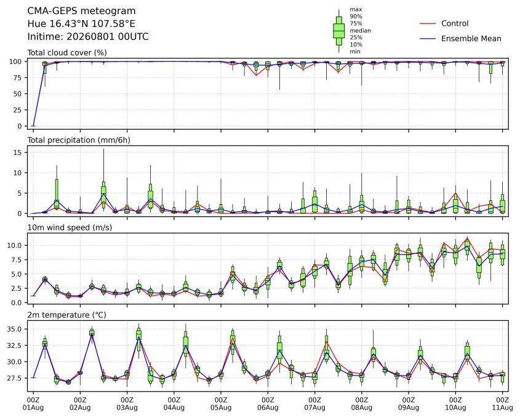Click the '30.0' tick on temperature axis

(14, 361)
